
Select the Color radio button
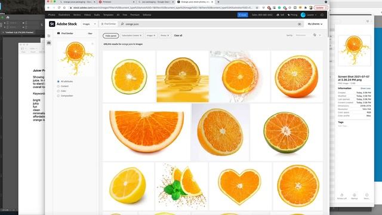pos(58,91)
